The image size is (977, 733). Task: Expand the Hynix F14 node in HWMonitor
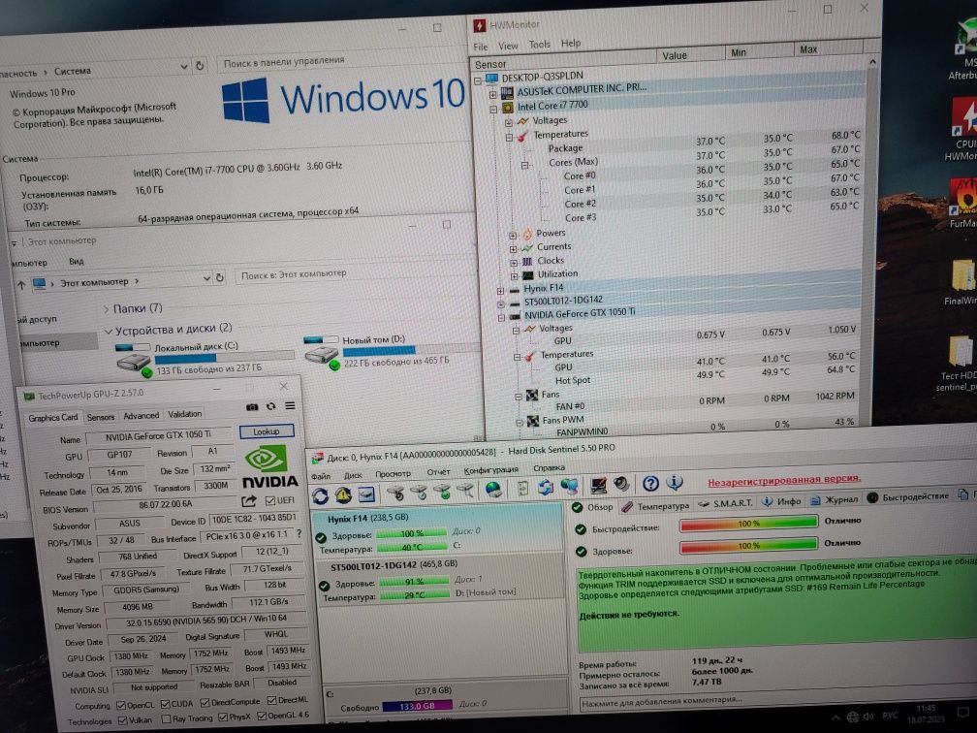pos(500,291)
